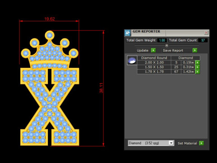Click the 0.15tw weight cell
Viewport: 217px width, 163px height.
[188, 62]
